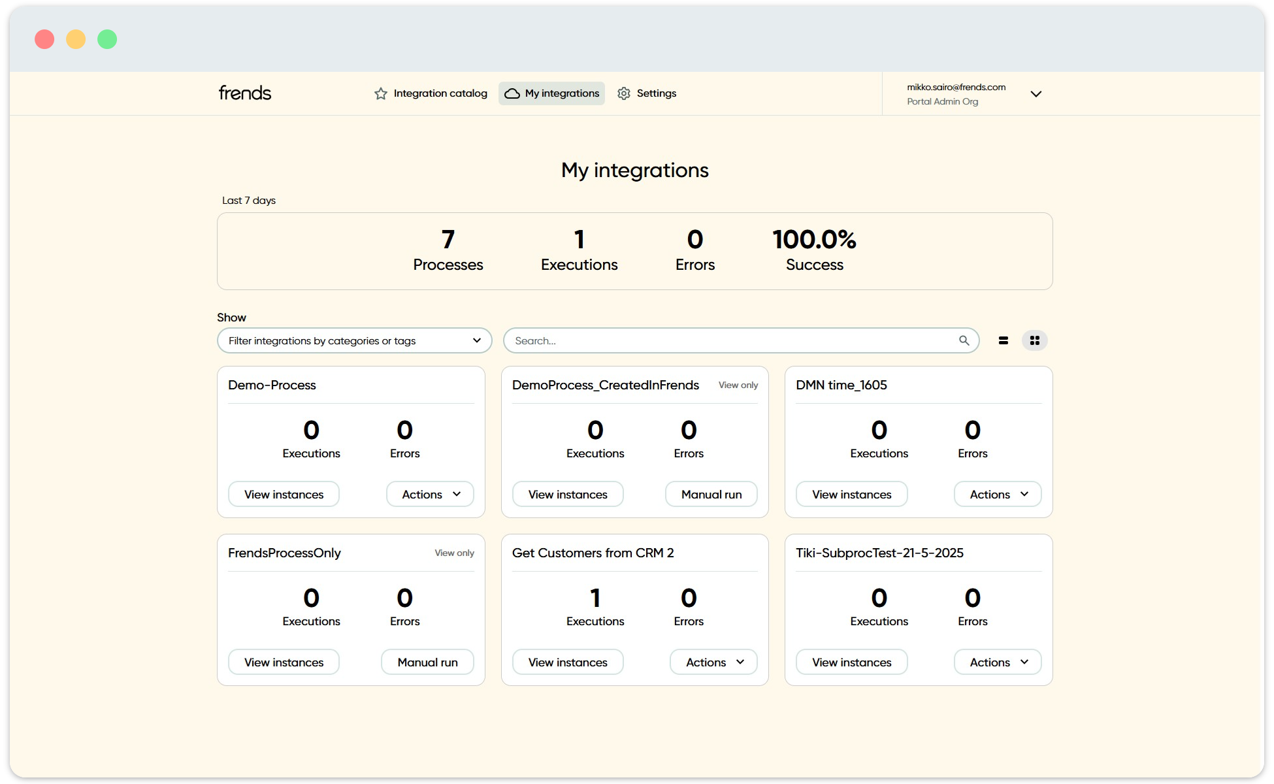Screen dimensions: 1274x784
Task: Click View instances on Get Customers from CRM 2
Action: pos(567,662)
